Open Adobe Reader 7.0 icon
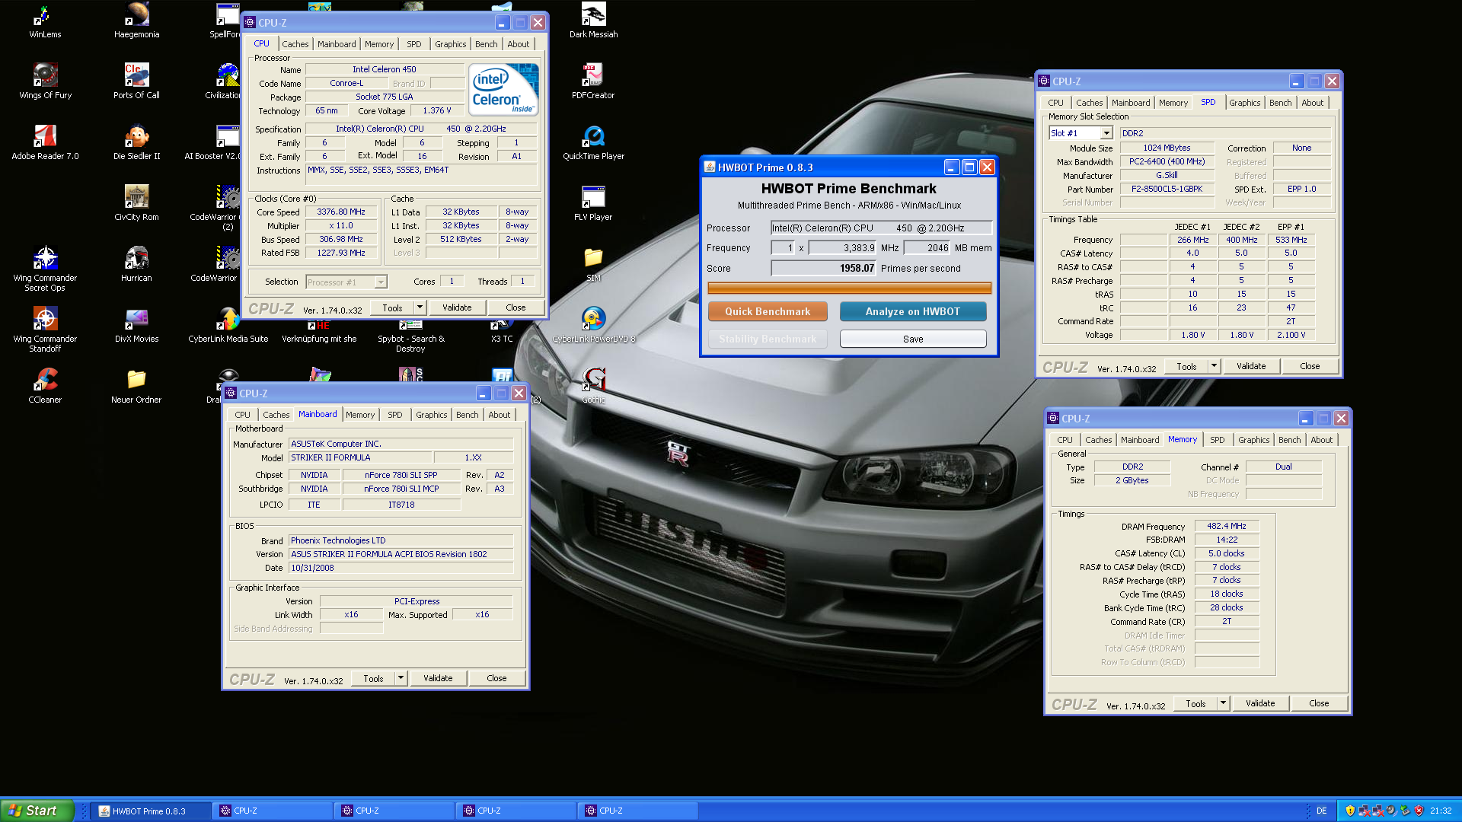 pos(45,142)
